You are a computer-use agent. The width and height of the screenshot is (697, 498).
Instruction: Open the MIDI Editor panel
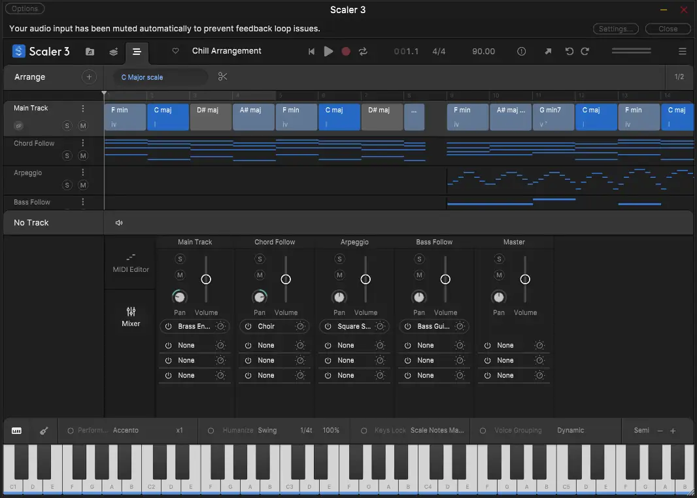pyautogui.click(x=130, y=264)
